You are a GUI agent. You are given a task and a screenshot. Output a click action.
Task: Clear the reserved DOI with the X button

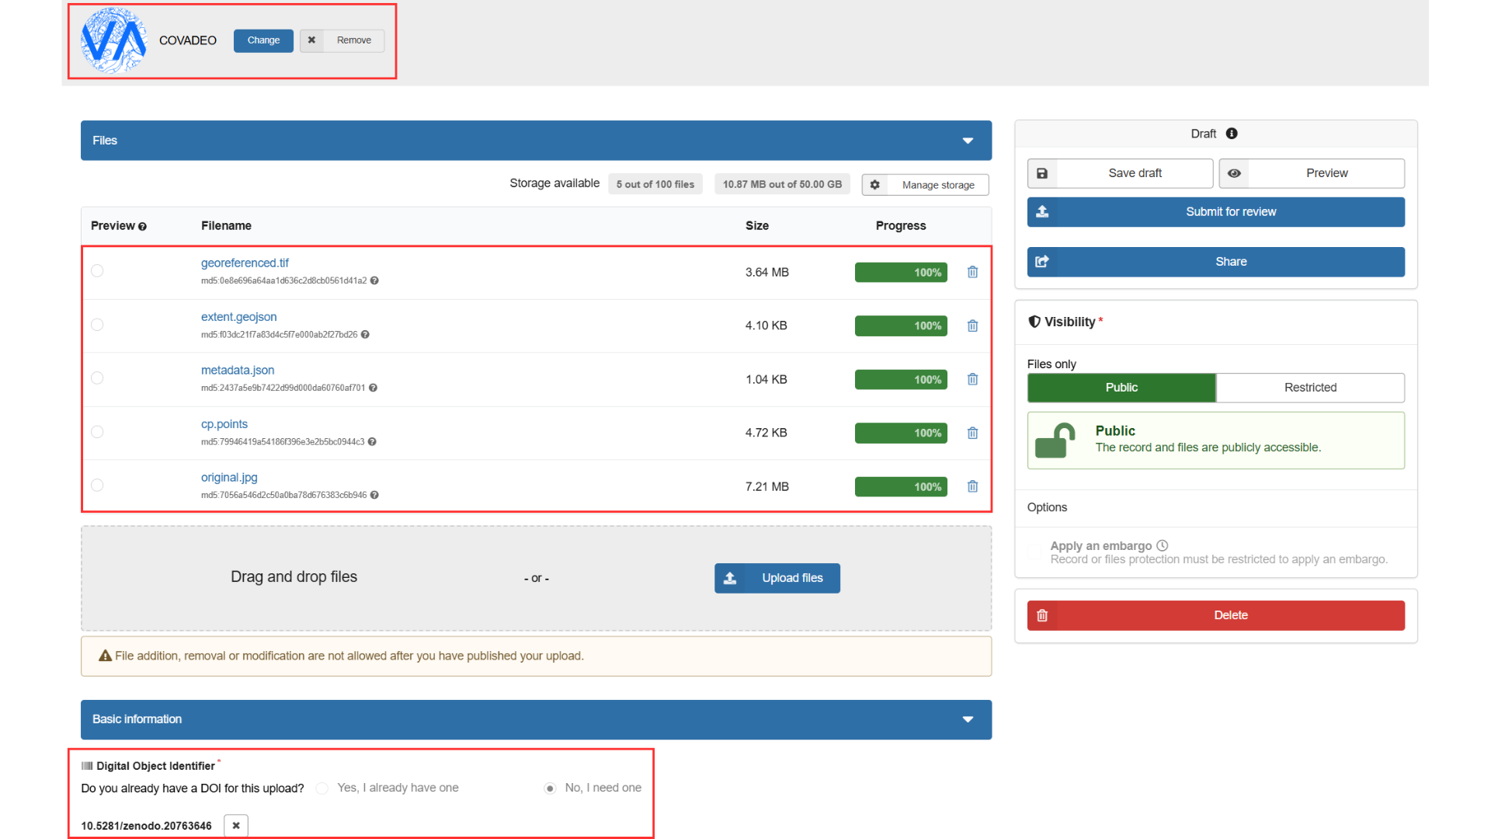tap(236, 825)
